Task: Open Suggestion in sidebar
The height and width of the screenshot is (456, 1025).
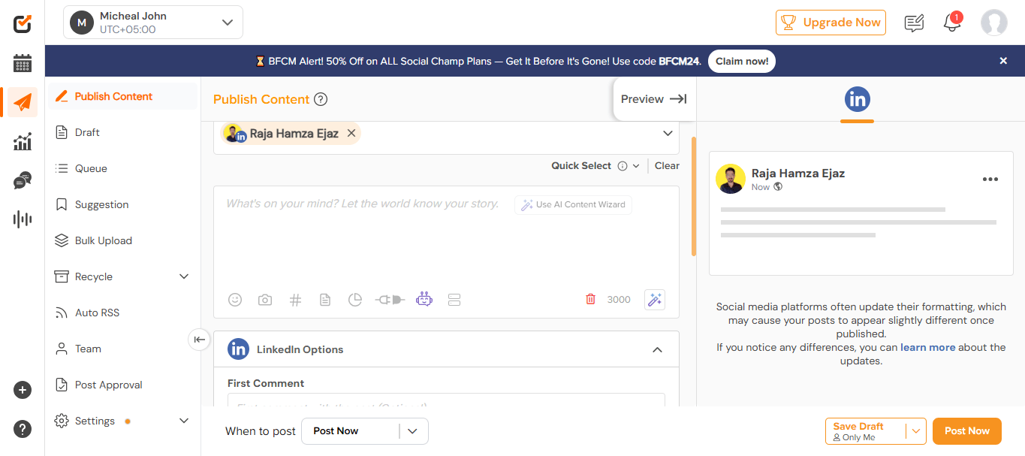Action: coord(123,204)
